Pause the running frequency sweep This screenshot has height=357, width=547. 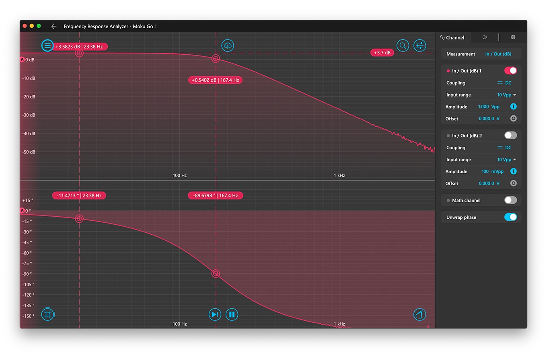pyautogui.click(x=232, y=314)
